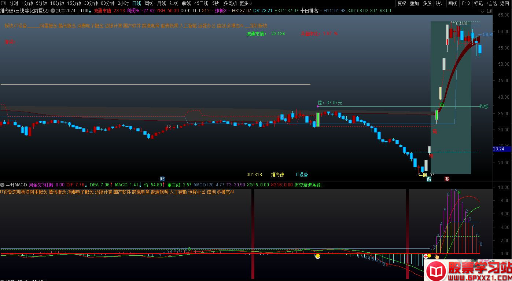Click the DEA: 7.06 value

point(100,185)
